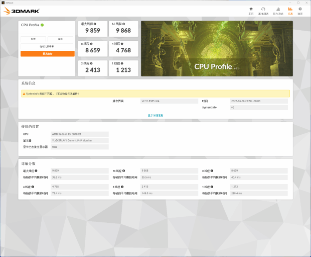311x257 pixels.
Task: Click info icon on 16 threads score card
Action: (123, 24)
